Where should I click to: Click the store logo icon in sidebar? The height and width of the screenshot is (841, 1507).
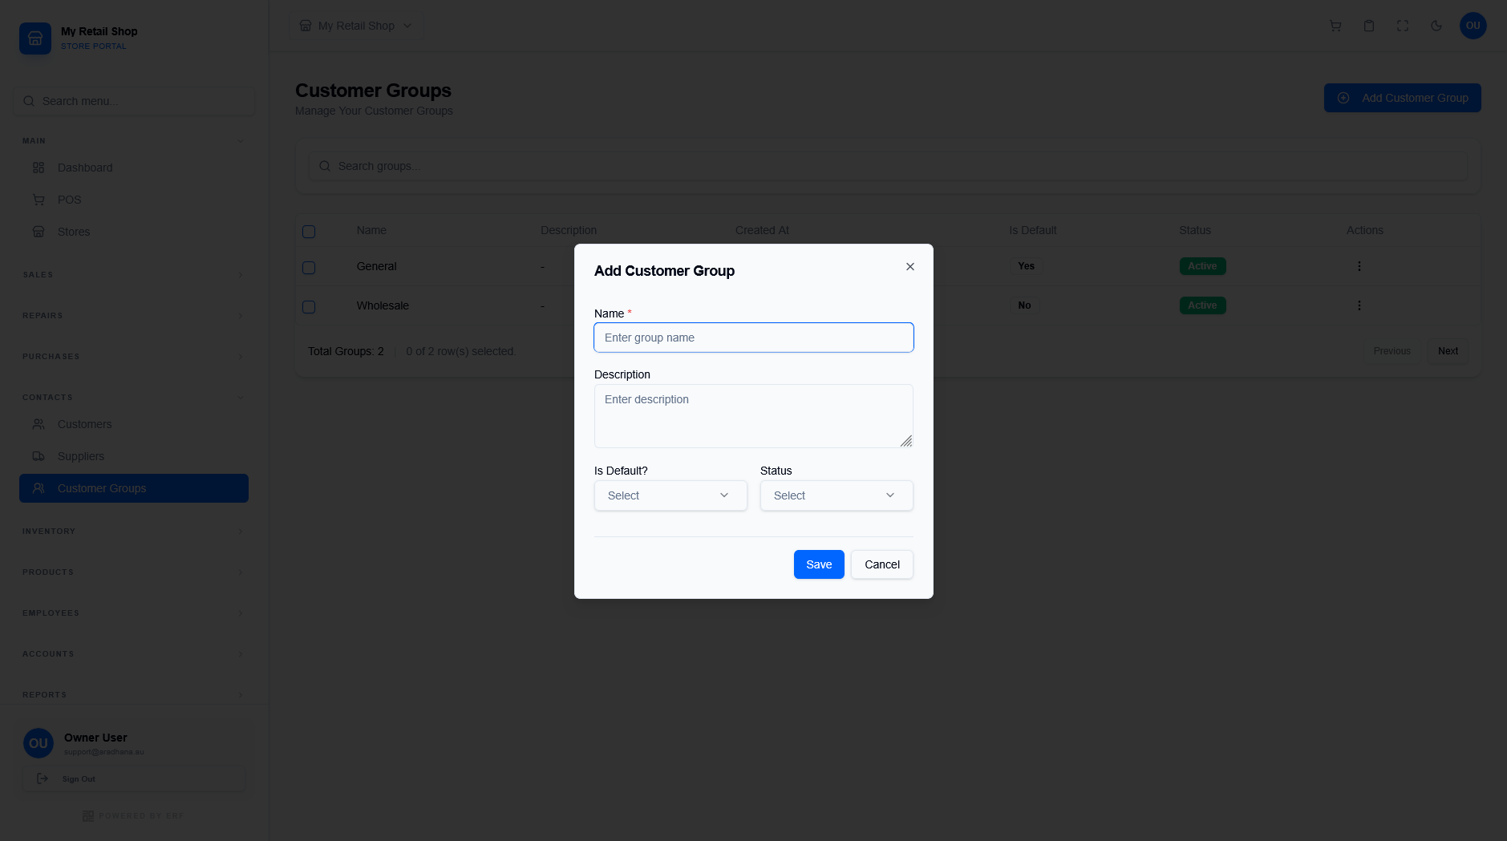click(35, 38)
